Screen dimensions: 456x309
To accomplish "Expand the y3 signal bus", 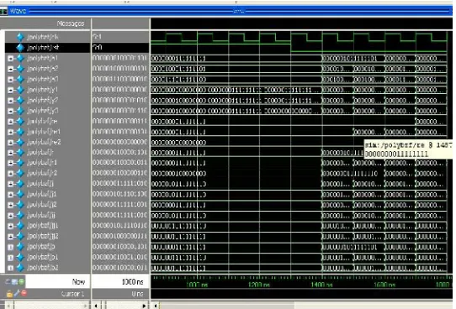I will (10, 111).
